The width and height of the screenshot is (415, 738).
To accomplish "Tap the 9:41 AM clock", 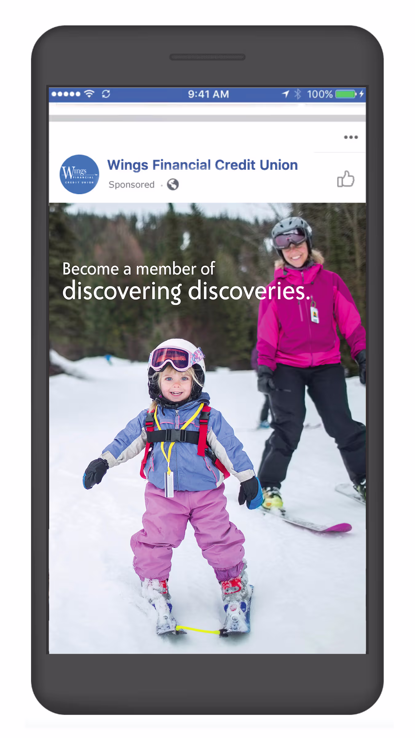I will click(208, 94).
